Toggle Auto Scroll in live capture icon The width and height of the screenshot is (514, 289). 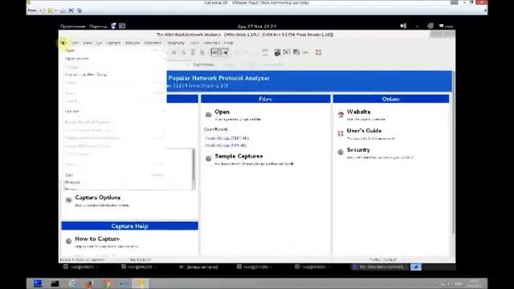click(225, 52)
